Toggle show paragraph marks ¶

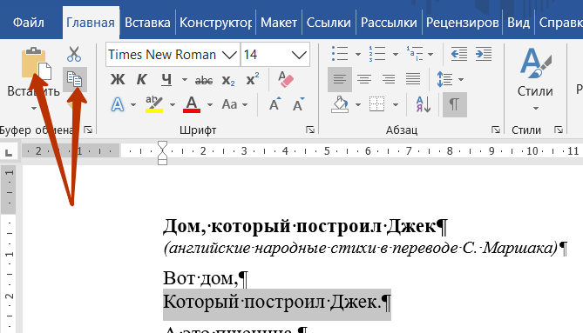(454, 104)
